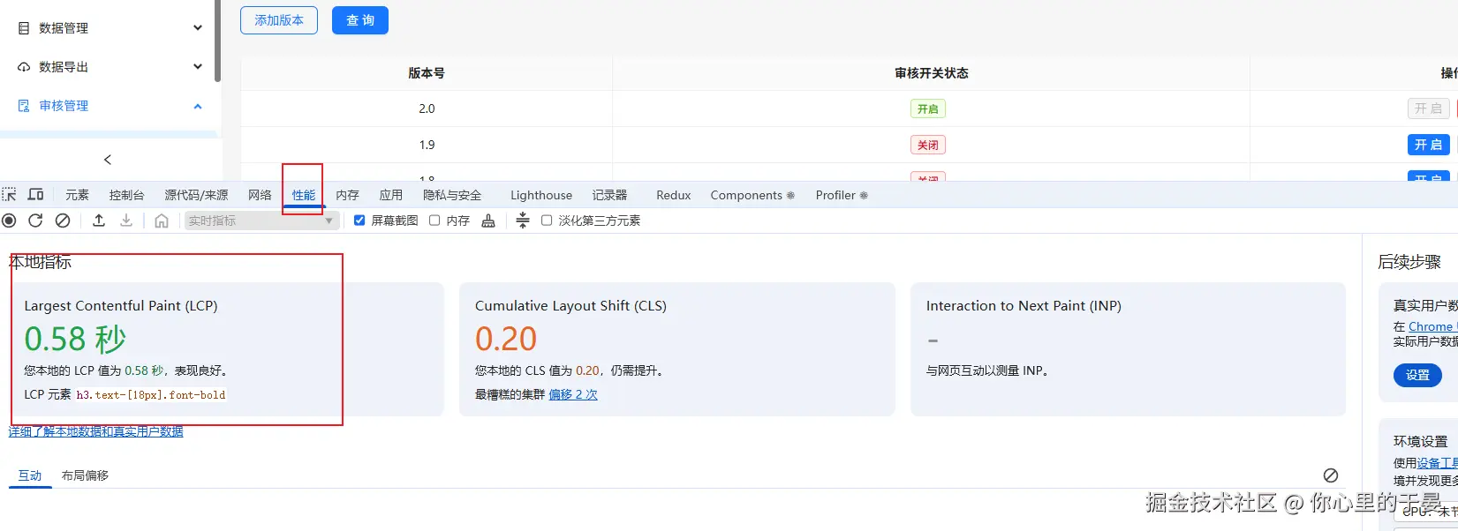This screenshot has width=1458, height=531.
Task: Expand the 数据导出 menu chevron
Action: [198, 67]
